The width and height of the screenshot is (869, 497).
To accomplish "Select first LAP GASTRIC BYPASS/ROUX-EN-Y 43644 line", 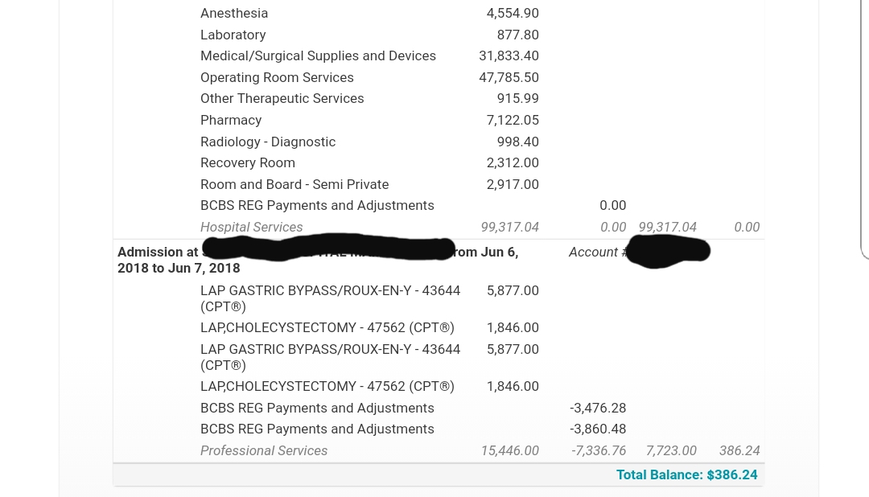I will [x=439, y=298].
